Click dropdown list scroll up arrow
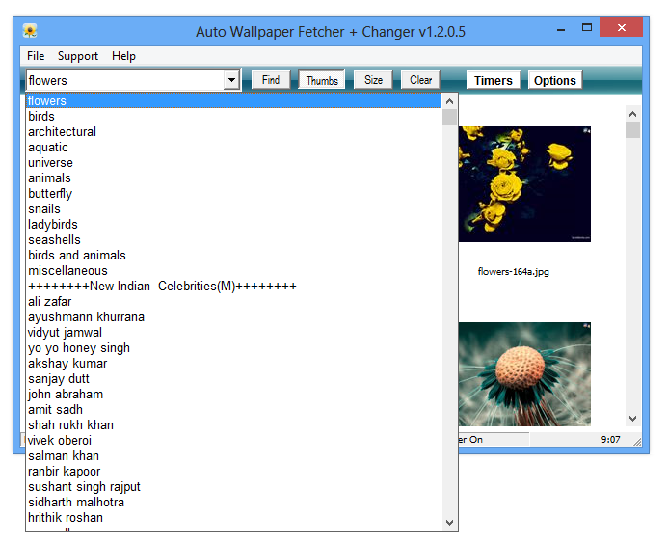 (449, 101)
